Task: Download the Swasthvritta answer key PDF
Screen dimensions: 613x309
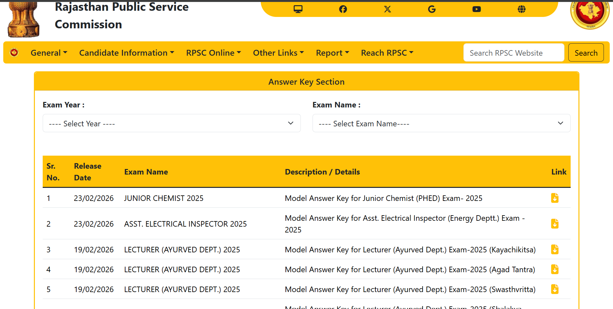Action: point(555,289)
